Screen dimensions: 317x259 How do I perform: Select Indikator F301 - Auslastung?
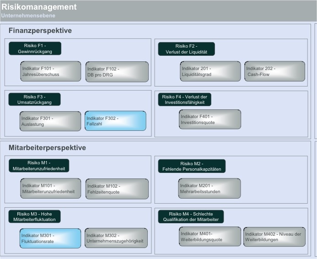pos(51,121)
